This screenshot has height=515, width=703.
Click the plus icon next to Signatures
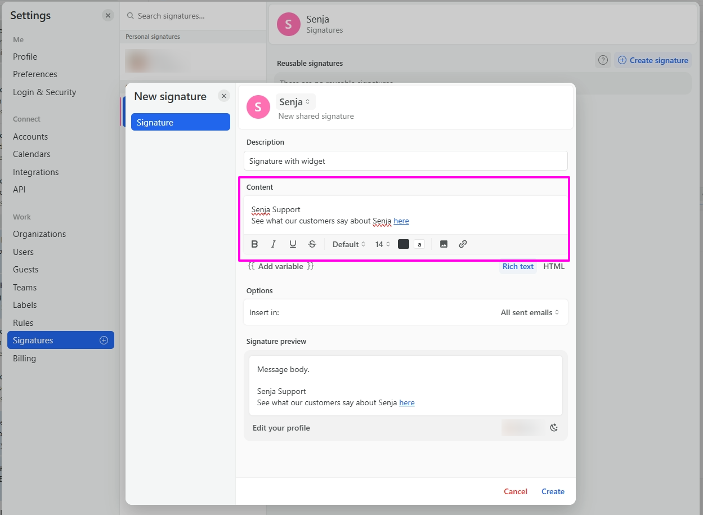(x=104, y=341)
